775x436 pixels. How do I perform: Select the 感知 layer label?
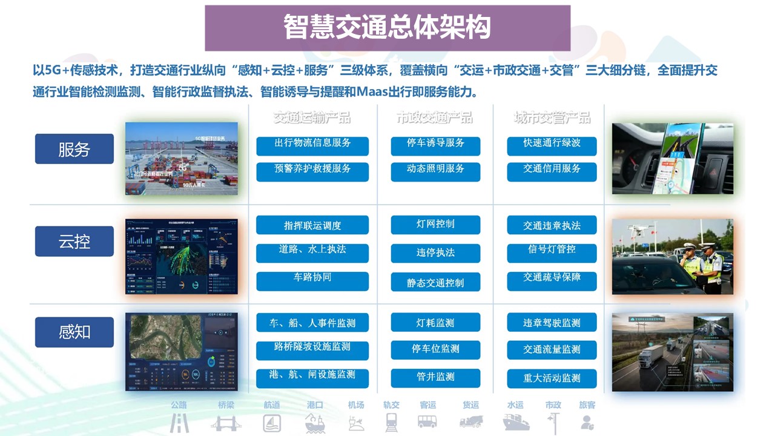pyautogui.click(x=74, y=332)
